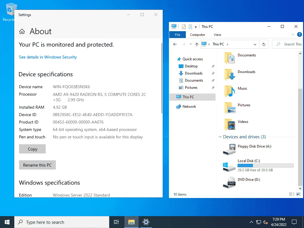Open the notification center icon

[294, 222]
